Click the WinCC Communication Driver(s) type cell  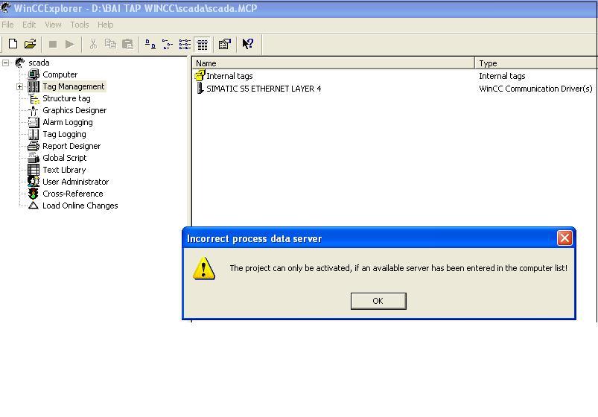(x=535, y=89)
